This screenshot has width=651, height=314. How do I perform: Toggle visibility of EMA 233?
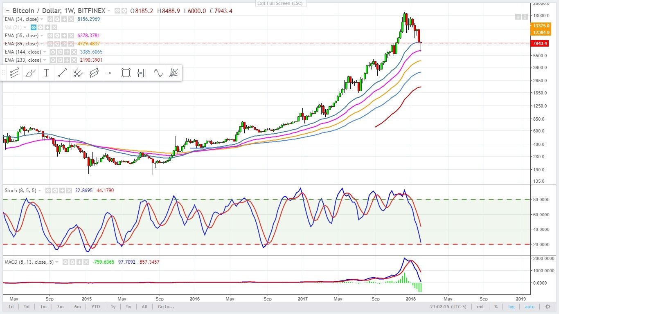click(53, 60)
